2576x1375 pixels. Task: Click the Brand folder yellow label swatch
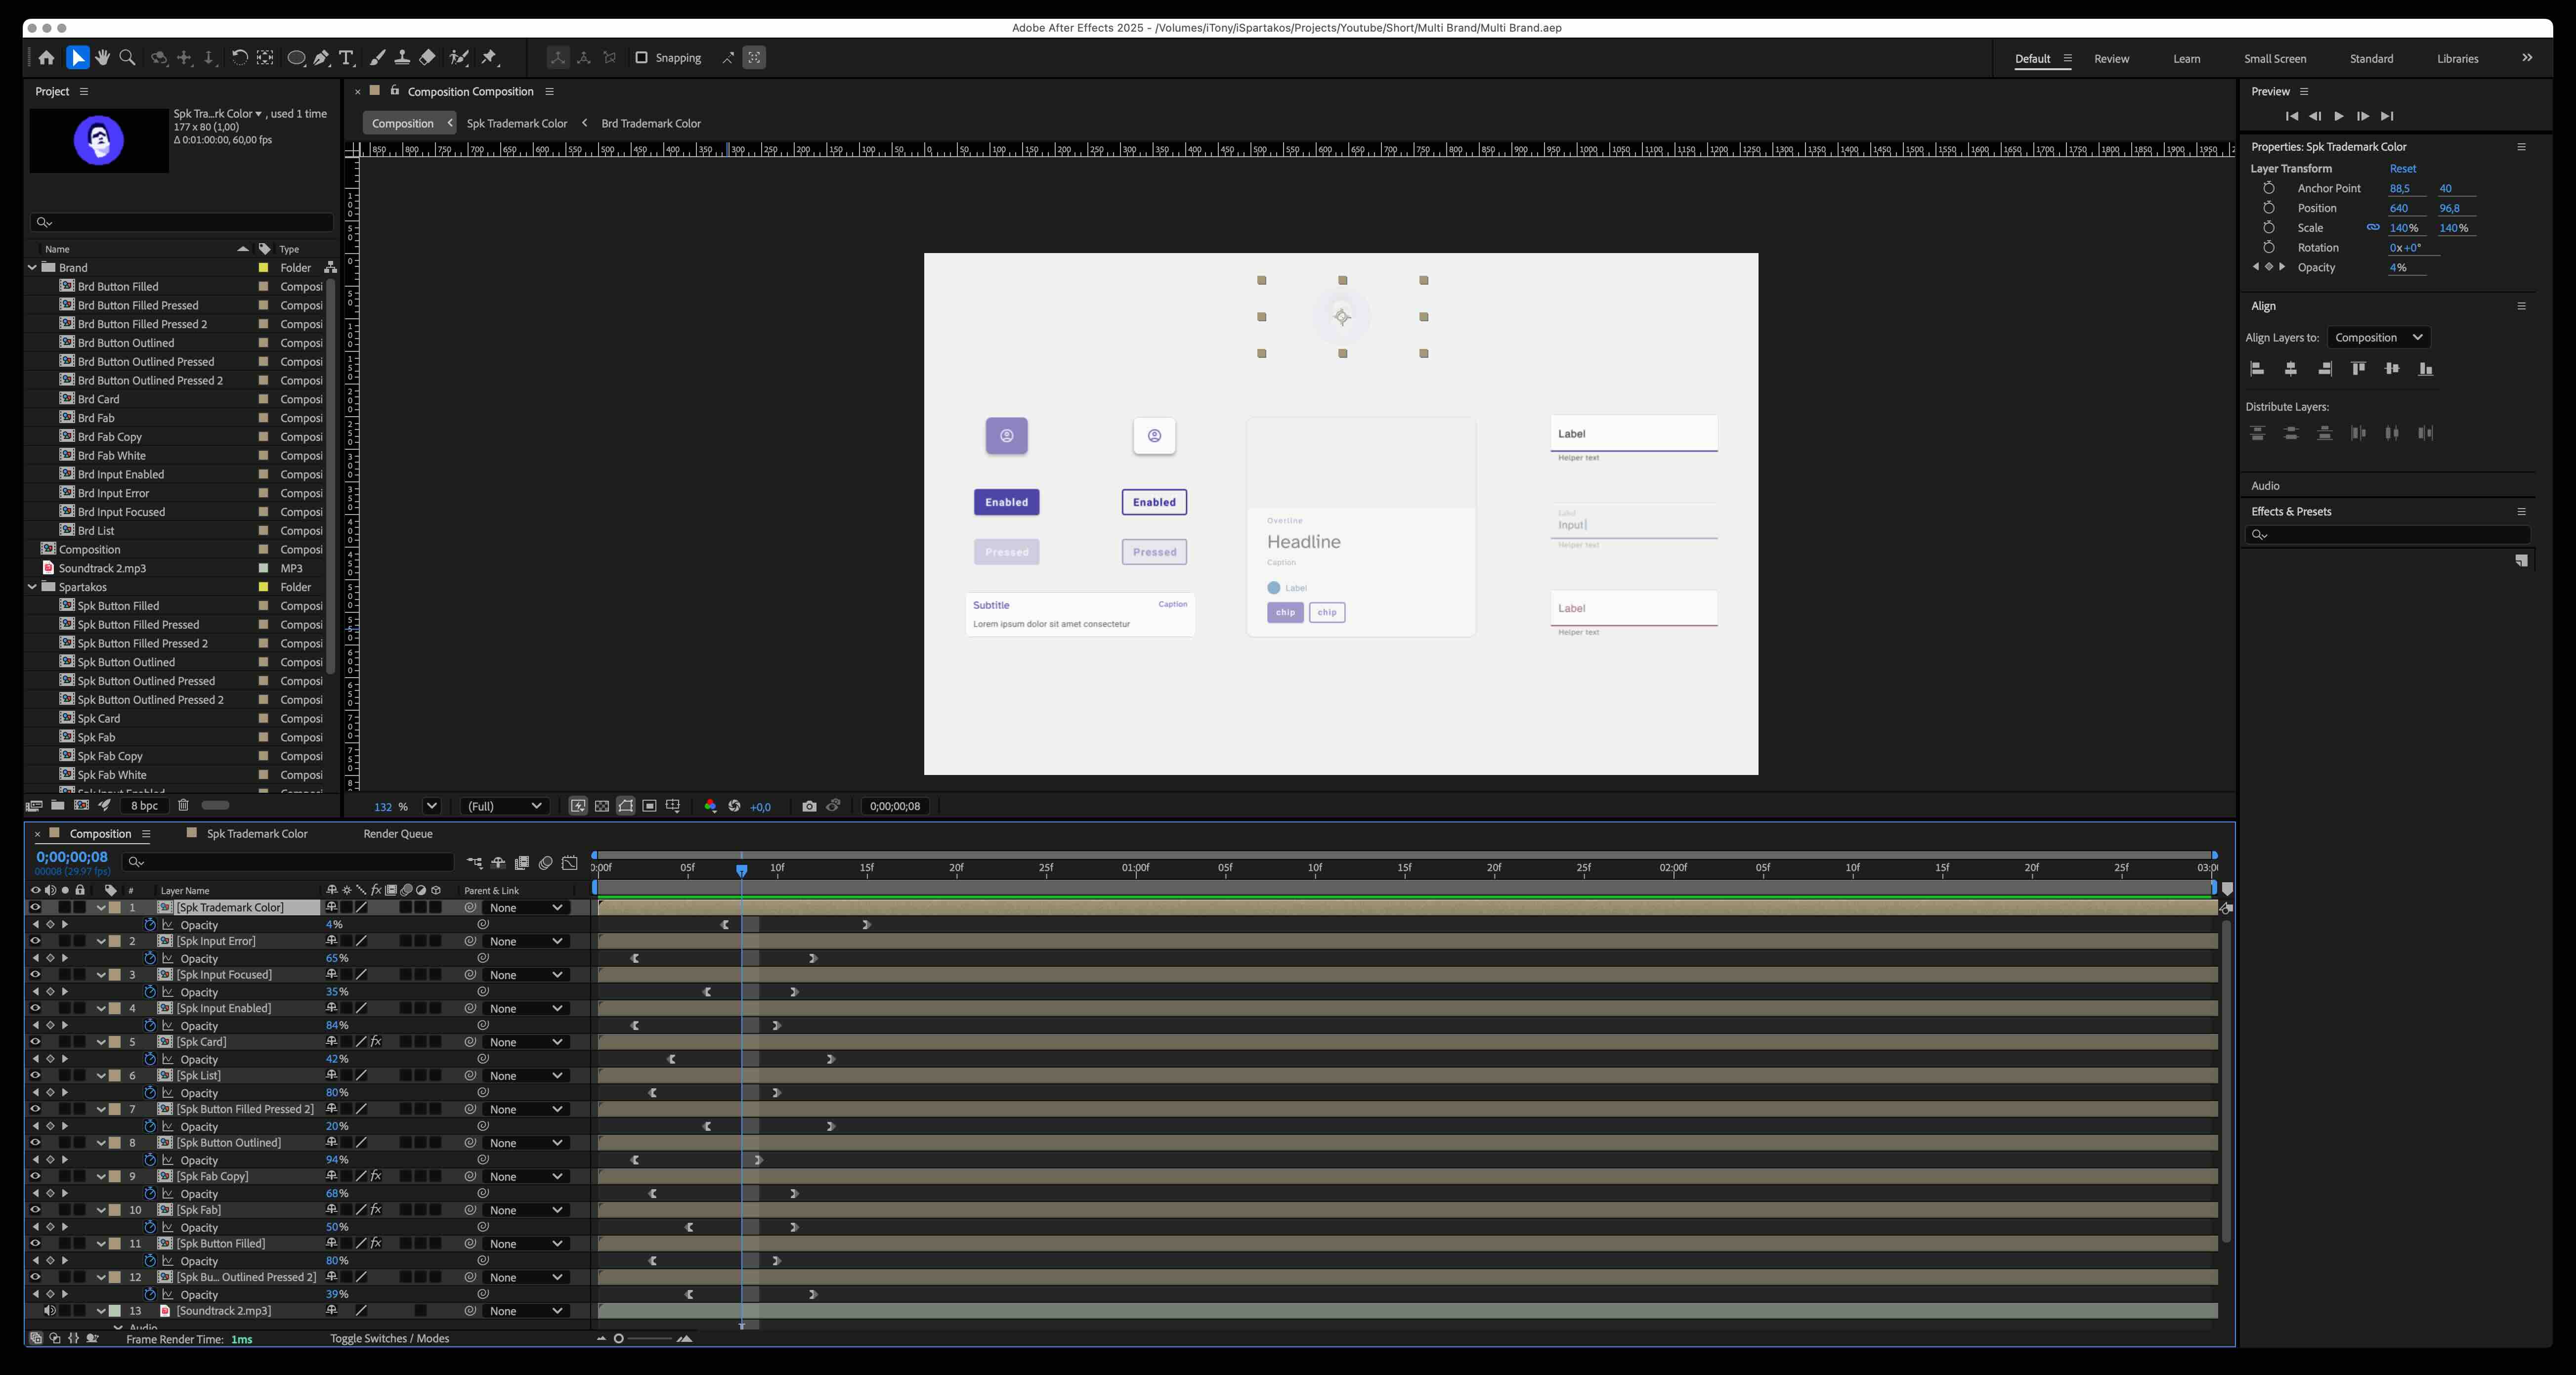coord(263,268)
